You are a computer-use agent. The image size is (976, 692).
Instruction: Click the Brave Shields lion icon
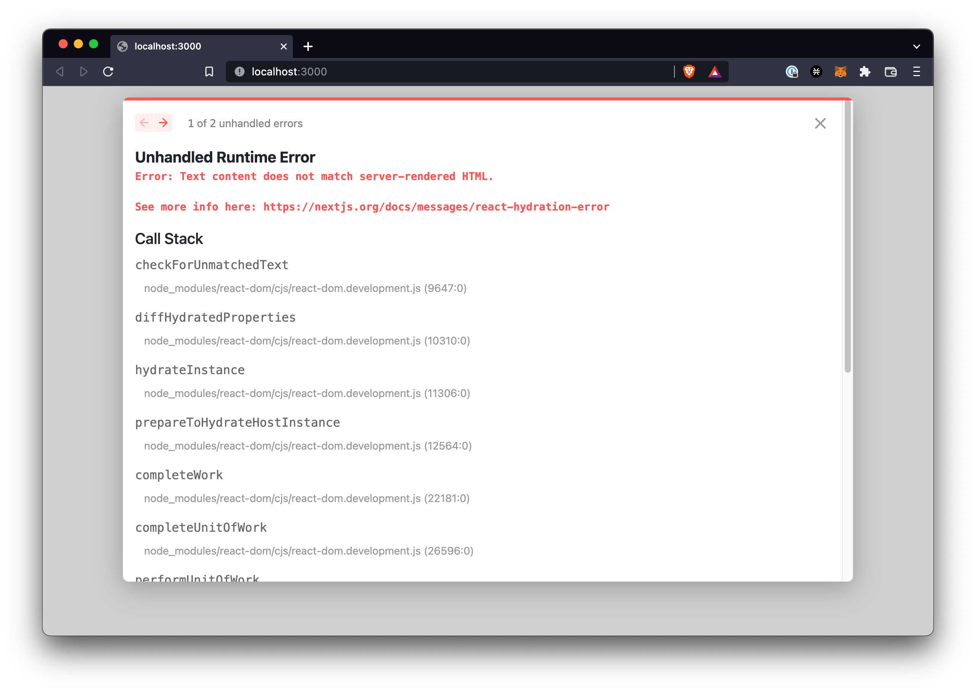tap(689, 72)
